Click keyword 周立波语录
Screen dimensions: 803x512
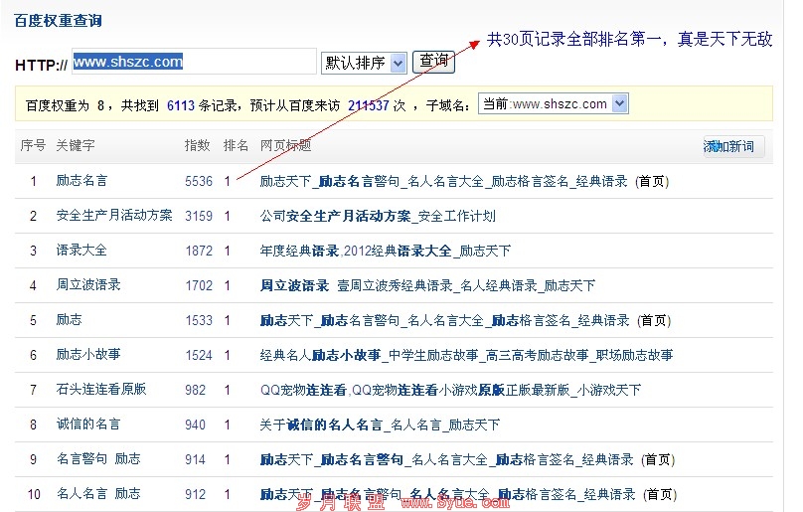(x=88, y=285)
